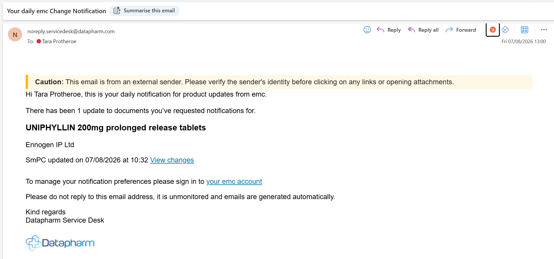
Task: Click the Reply arrow icon
Action: pos(380,30)
